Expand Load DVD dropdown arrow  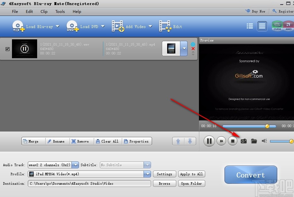[103, 26]
